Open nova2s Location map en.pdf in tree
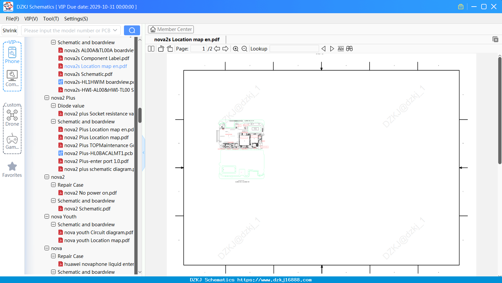This screenshot has width=502, height=283. click(x=96, y=66)
